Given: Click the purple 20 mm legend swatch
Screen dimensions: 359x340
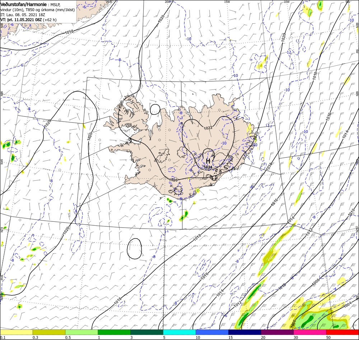Looking at the screenshot, I should click(x=277, y=332).
